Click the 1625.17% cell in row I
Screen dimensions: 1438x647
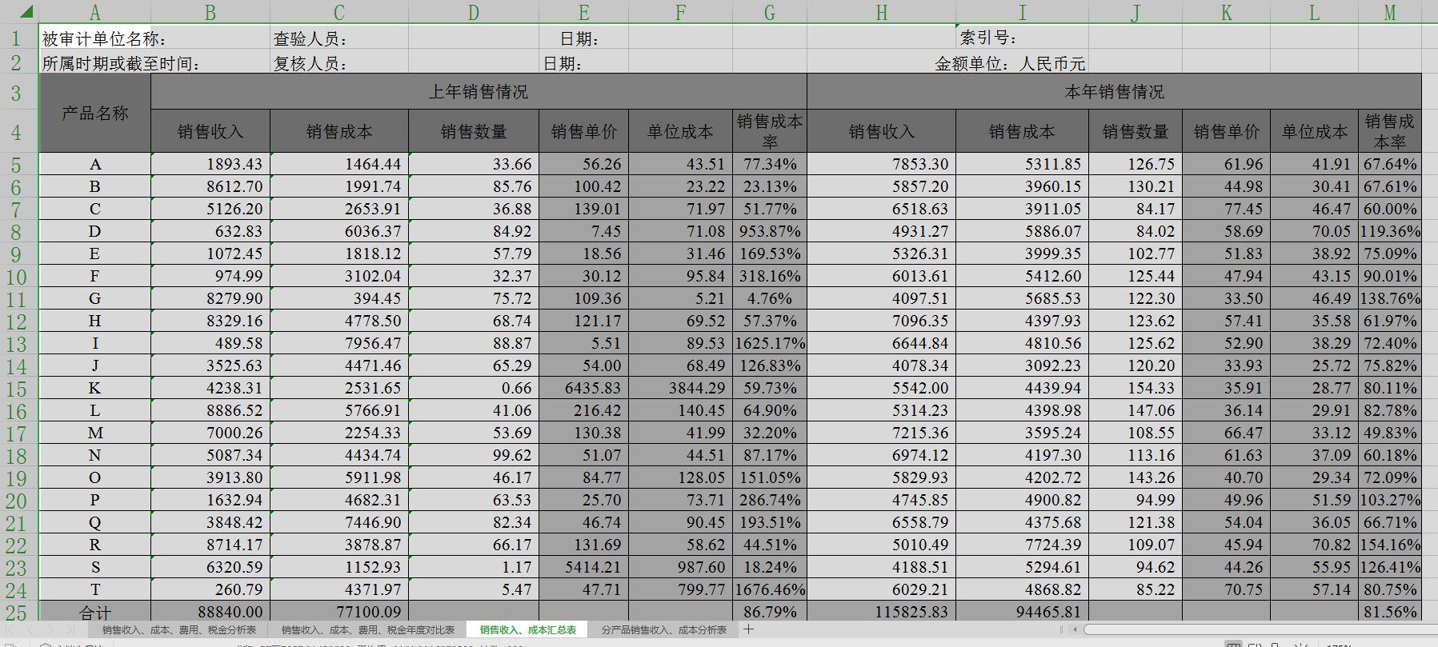[770, 343]
